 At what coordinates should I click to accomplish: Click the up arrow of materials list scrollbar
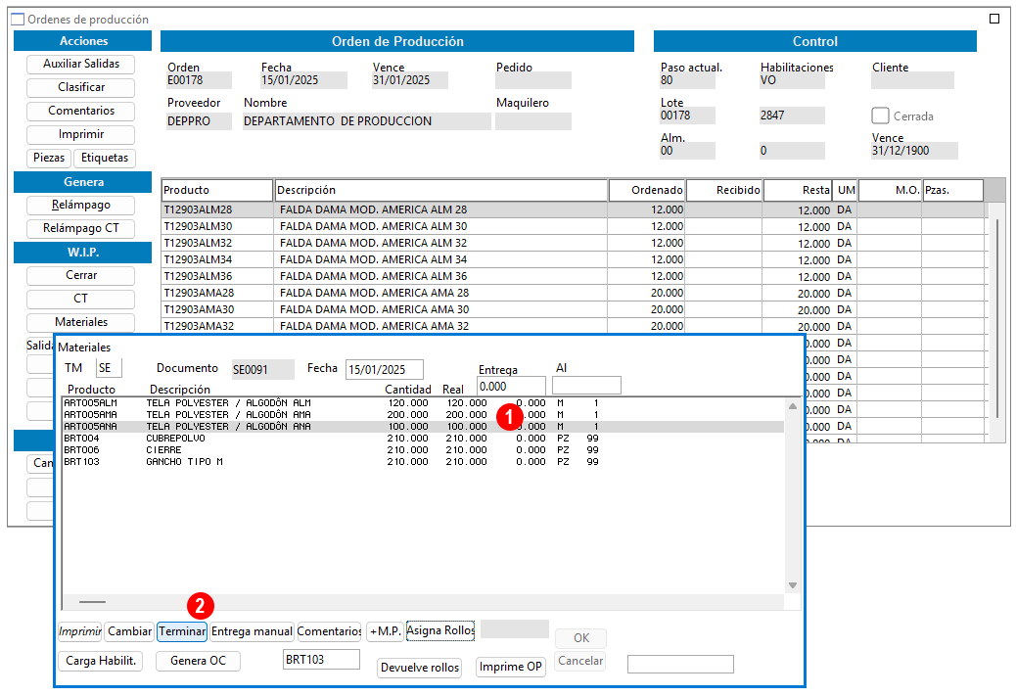click(793, 406)
